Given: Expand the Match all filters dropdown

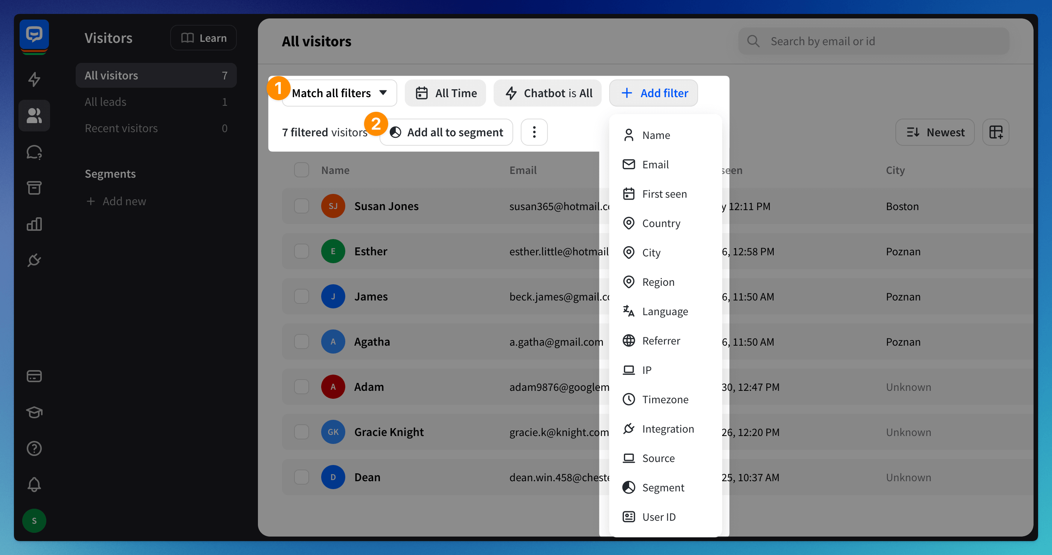Looking at the screenshot, I should coord(339,93).
